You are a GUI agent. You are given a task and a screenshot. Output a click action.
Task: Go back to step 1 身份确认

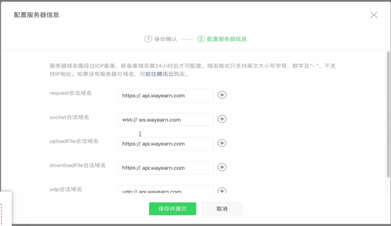click(x=161, y=39)
